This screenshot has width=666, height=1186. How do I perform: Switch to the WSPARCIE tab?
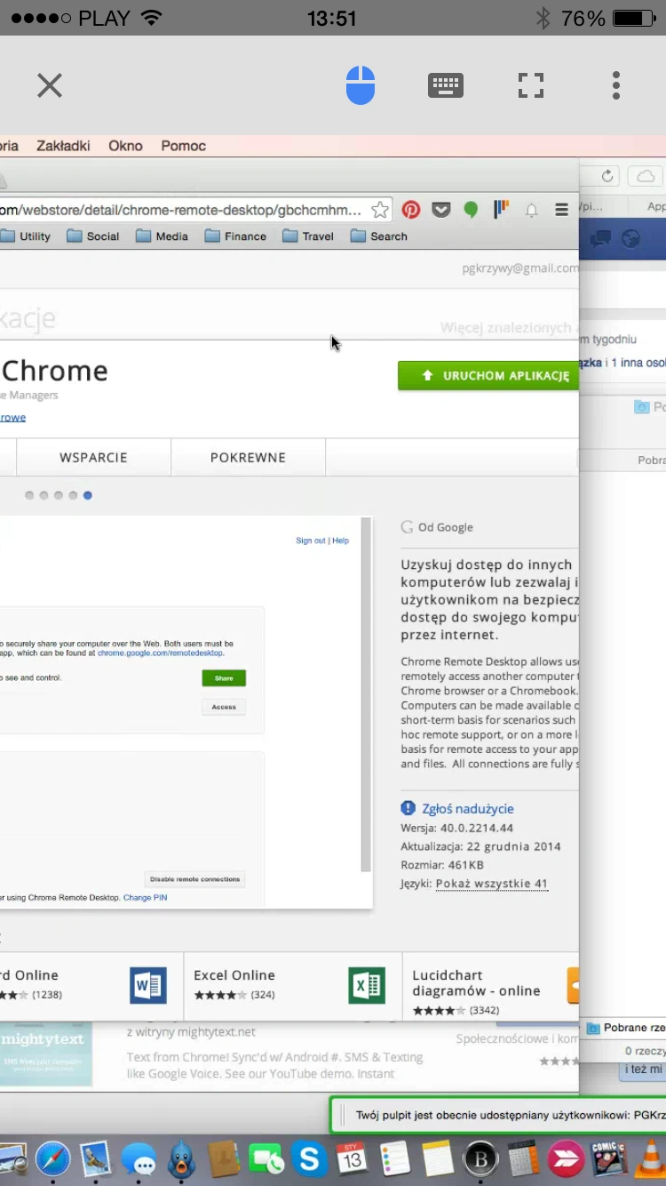tap(93, 457)
